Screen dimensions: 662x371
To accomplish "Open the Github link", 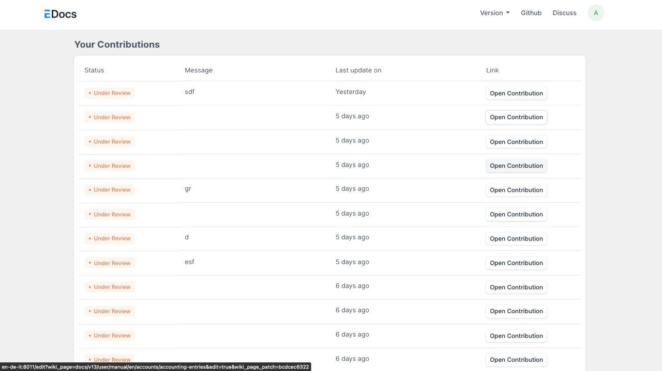I will coord(531,13).
